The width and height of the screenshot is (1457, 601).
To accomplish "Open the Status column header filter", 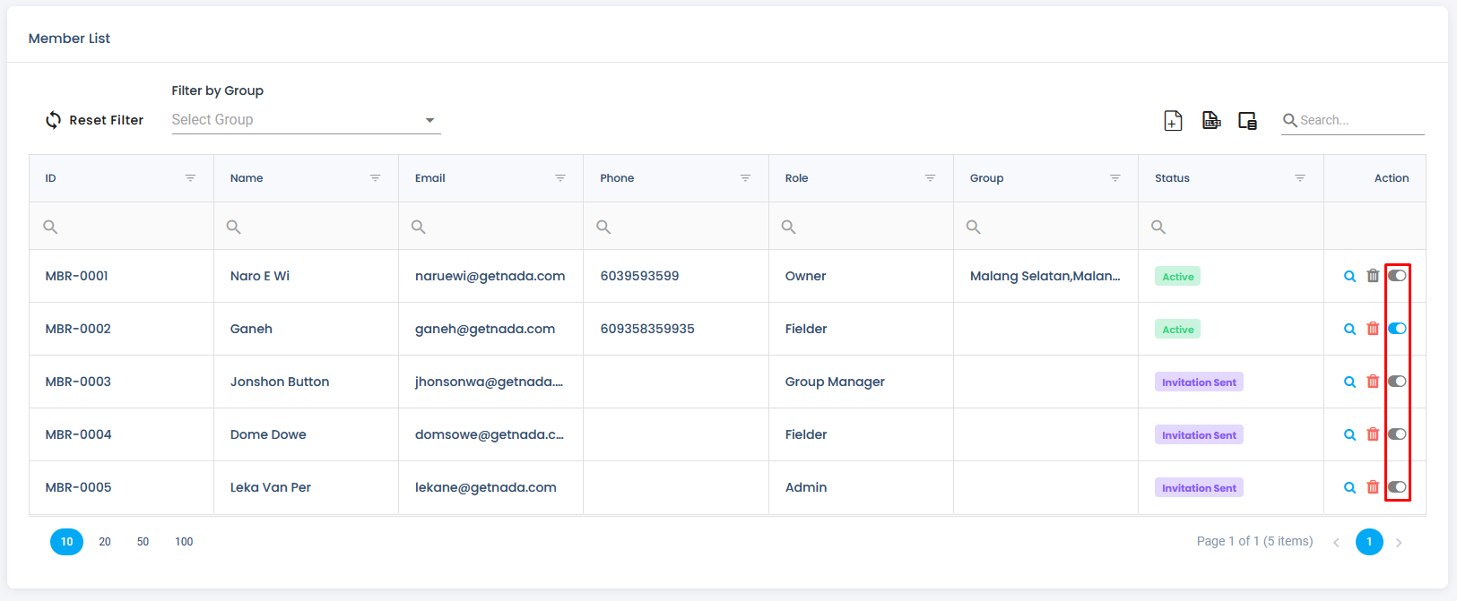I will pos(1300,178).
